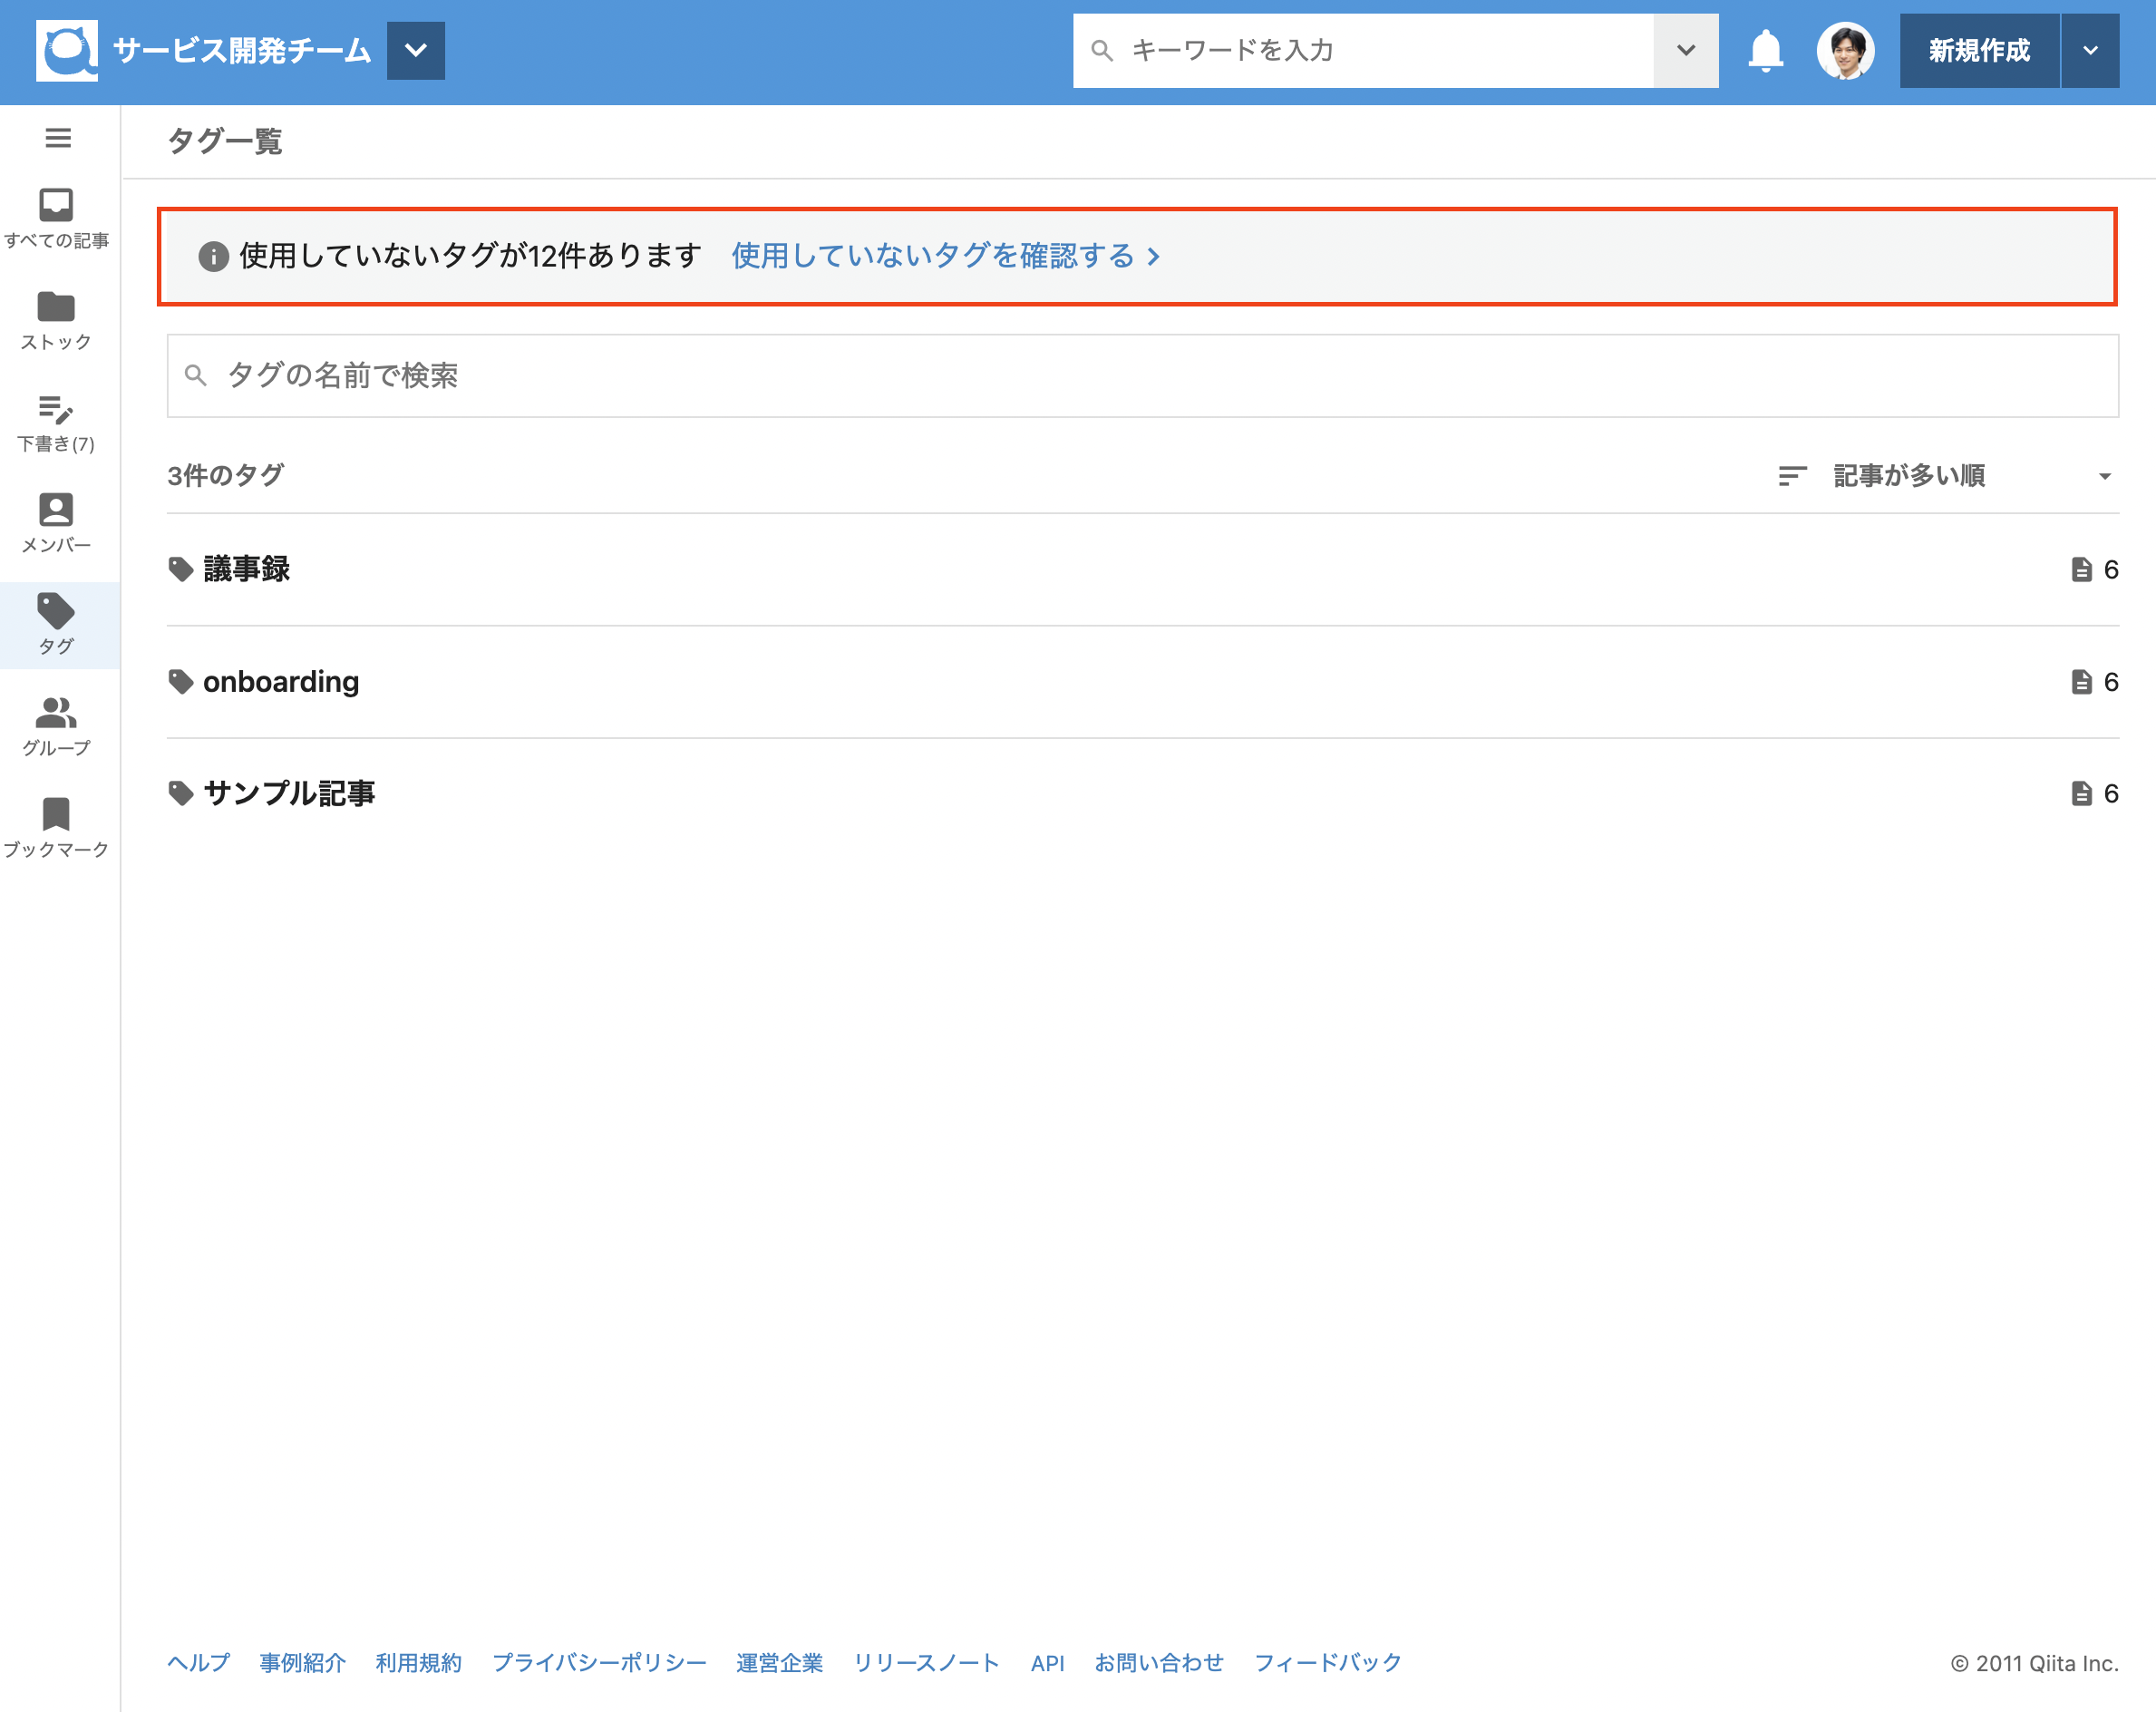Open the リリースノート footer link
This screenshot has height=1712, width=2156.
[926, 1662]
